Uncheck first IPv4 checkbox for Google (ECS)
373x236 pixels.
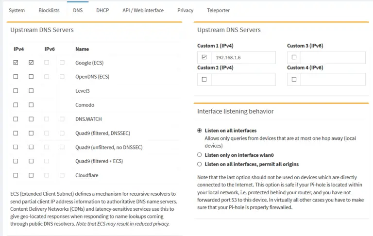click(x=16, y=63)
